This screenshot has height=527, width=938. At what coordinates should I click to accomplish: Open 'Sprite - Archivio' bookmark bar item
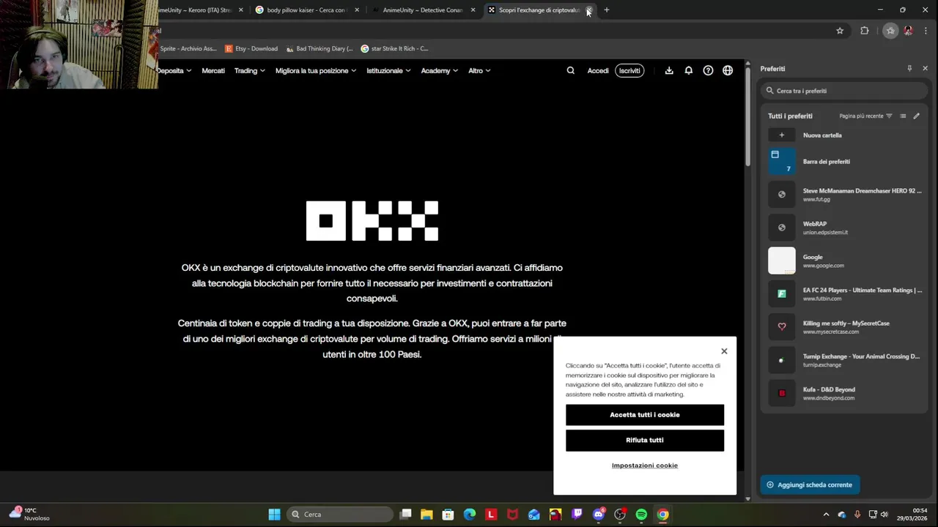(x=188, y=48)
